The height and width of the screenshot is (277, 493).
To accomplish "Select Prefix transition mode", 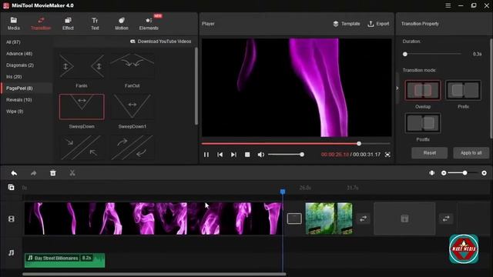I will tap(463, 91).
